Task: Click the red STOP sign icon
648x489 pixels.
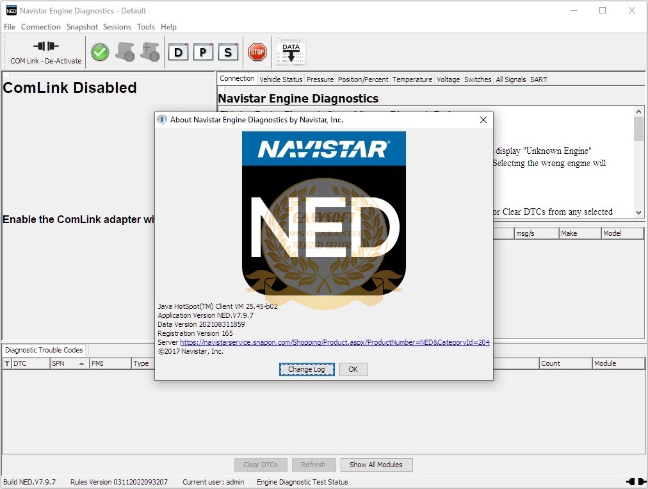Action: tap(257, 52)
